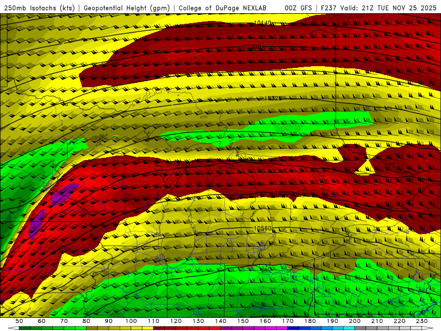The width and height of the screenshot is (441, 331).
Task: Click the "250mb Isotachs (kts)" title text
Action: coord(39,8)
